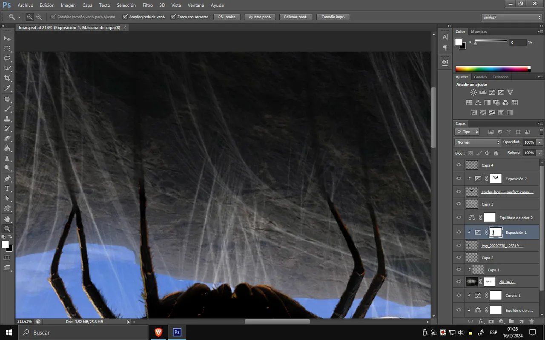The width and height of the screenshot is (545, 340).
Task: Hide the Curvas 1 layer
Action: tap(459, 295)
